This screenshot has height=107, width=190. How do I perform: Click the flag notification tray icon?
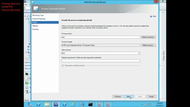click(152, 104)
